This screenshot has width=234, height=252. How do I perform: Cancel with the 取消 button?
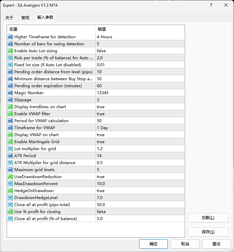pyautogui.click(x=185, y=244)
